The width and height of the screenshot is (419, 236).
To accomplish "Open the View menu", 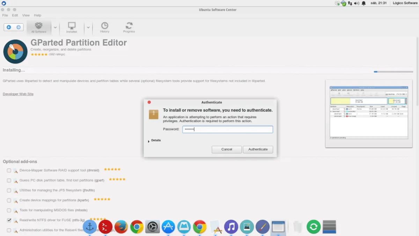I will coord(26,15).
